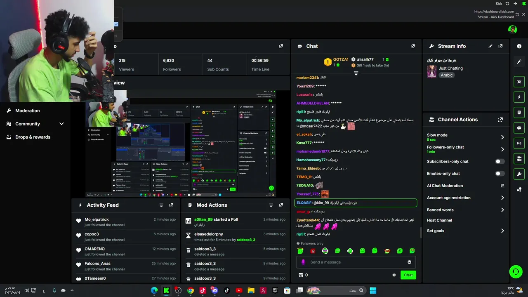Screen dimensions: 528x297
Task: Click the info icon in right sidebar
Action: tap(519, 46)
